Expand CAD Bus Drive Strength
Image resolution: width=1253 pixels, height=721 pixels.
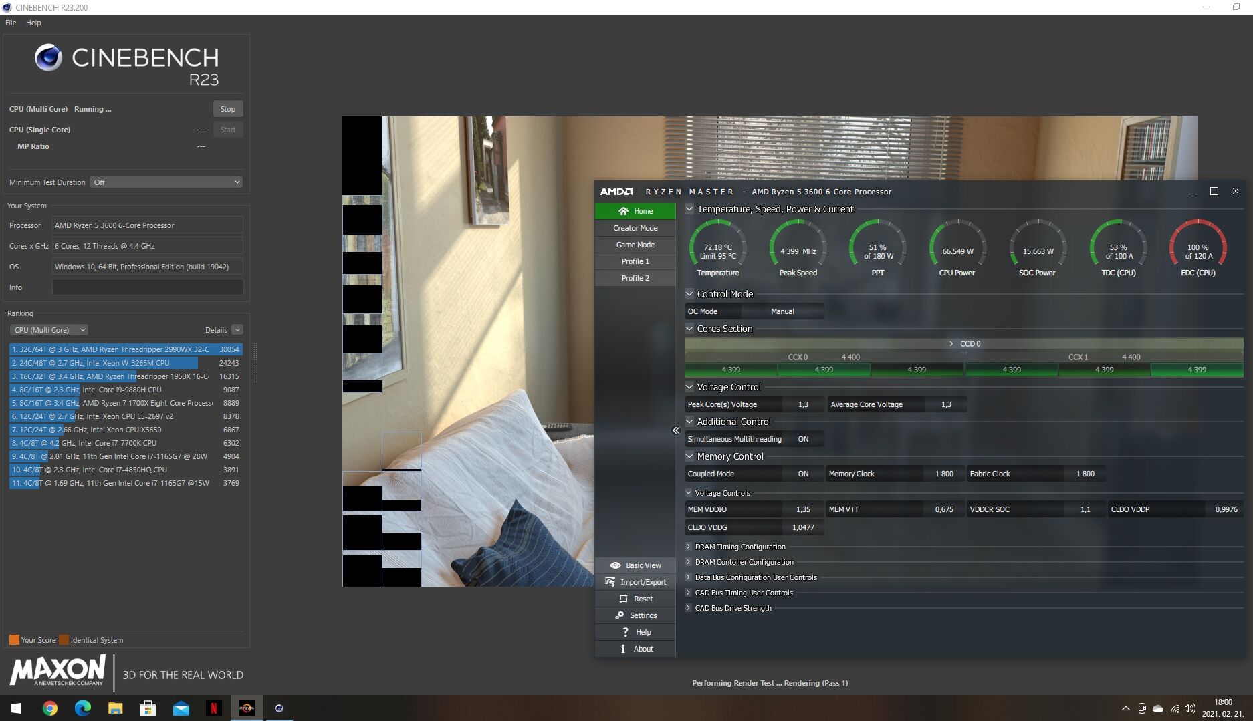(689, 608)
